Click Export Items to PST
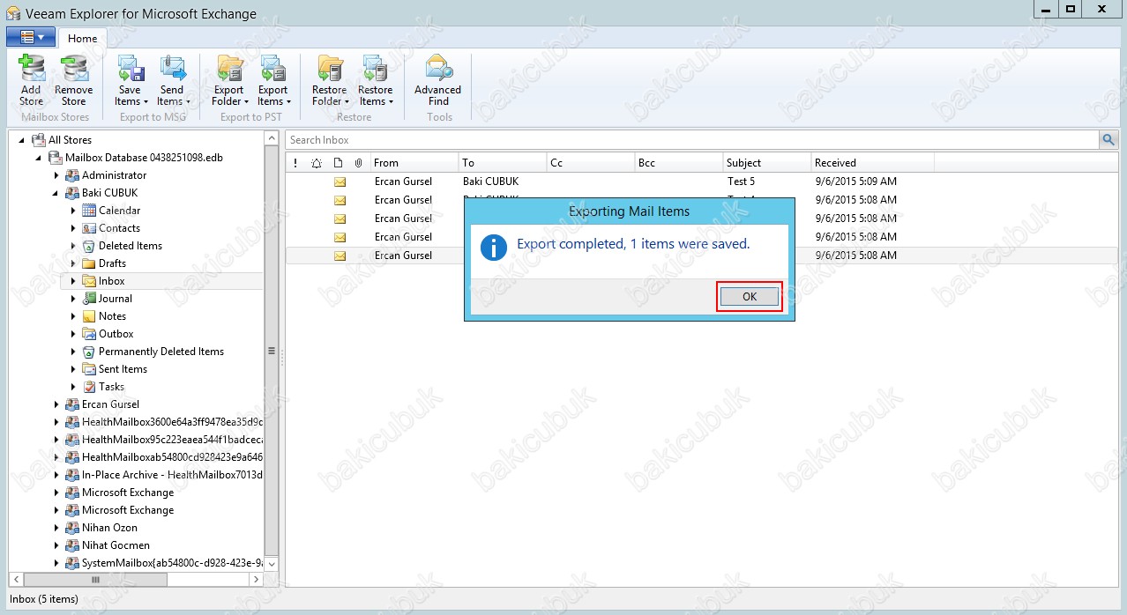 point(272,79)
